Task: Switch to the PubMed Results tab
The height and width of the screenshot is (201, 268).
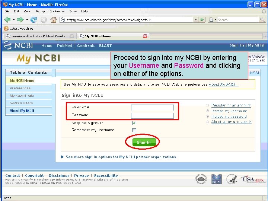Action: (39, 36)
